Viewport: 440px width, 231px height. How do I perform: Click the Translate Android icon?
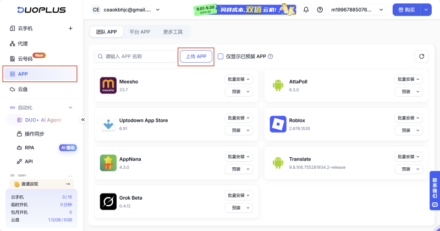[x=278, y=163]
